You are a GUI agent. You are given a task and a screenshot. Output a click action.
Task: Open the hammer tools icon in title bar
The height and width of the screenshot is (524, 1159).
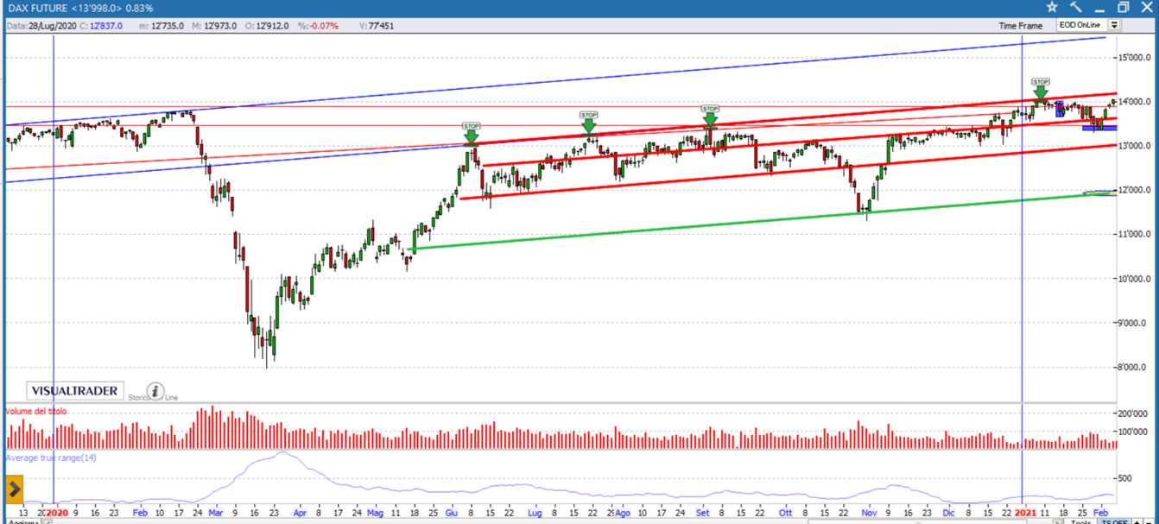pos(1075,7)
